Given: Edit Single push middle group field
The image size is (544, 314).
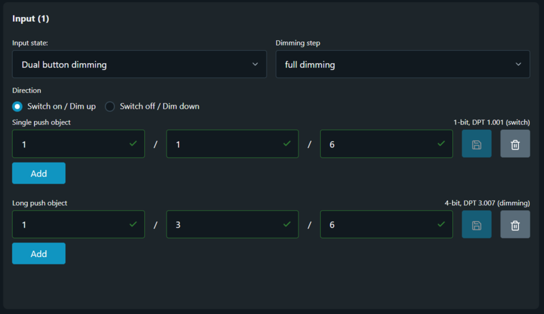Looking at the screenshot, I should tap(225, 144).
